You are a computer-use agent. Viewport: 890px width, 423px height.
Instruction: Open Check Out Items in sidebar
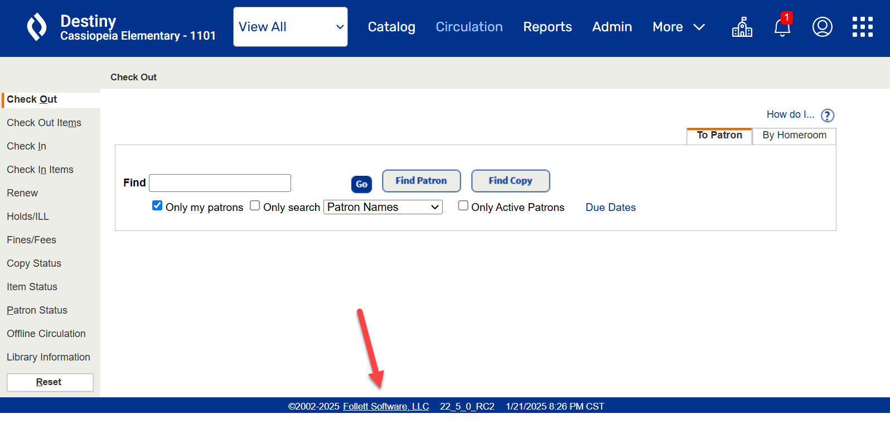coord(44,123)
